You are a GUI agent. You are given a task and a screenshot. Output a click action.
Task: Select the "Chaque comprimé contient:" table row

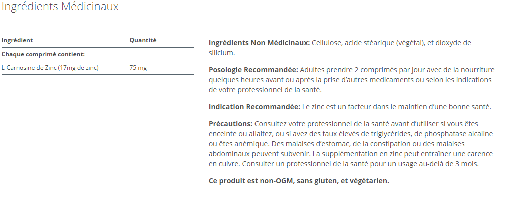pyautogui.click(x=43, y=54)
